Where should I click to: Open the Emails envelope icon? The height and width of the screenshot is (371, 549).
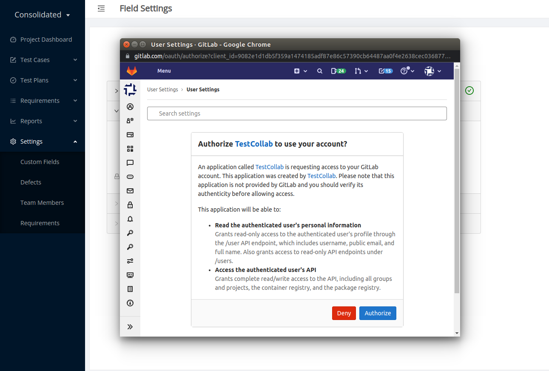pyautogui.click(x=130, y=191)
